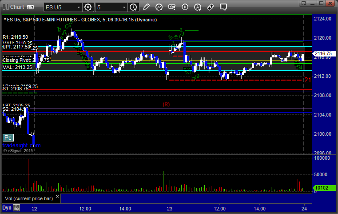This screenshot has height=214, width=338.
Task: Click the 100000 volume axis label
Action: [322, 158]
